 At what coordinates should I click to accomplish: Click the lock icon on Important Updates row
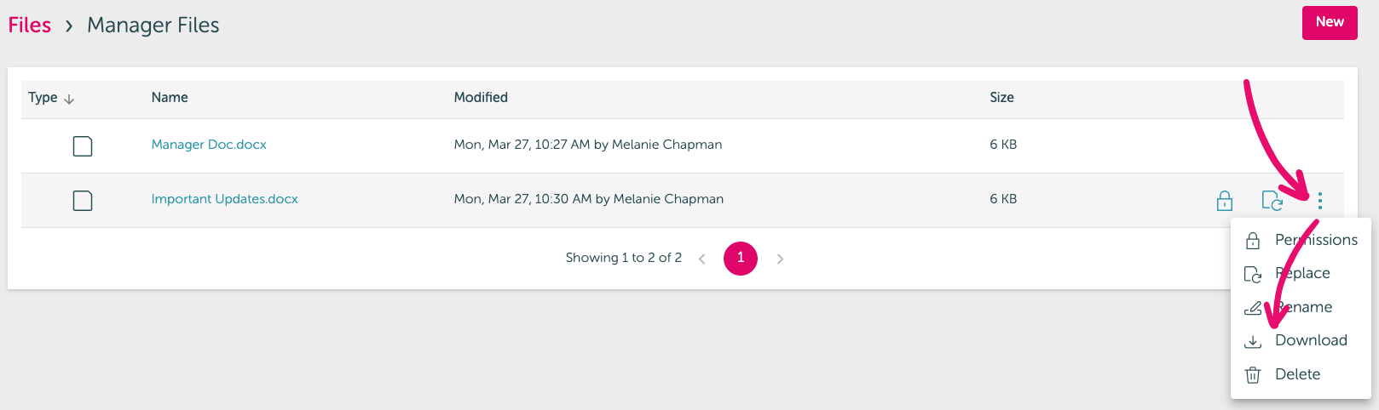point(1225,201)
